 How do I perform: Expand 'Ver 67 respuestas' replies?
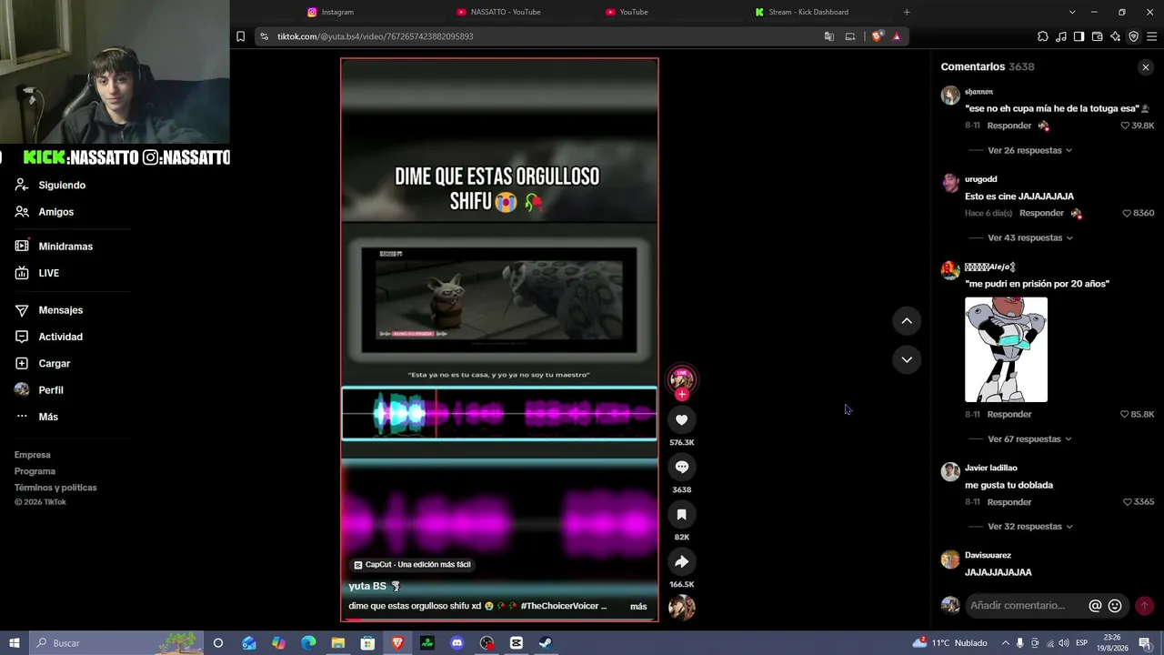tap(1029, 439)
